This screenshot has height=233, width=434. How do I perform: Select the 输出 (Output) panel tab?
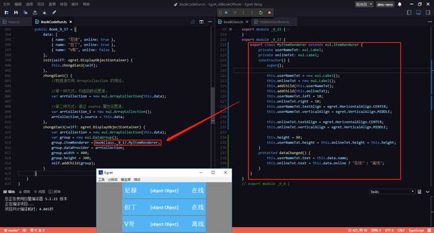(x=9, y=191)
